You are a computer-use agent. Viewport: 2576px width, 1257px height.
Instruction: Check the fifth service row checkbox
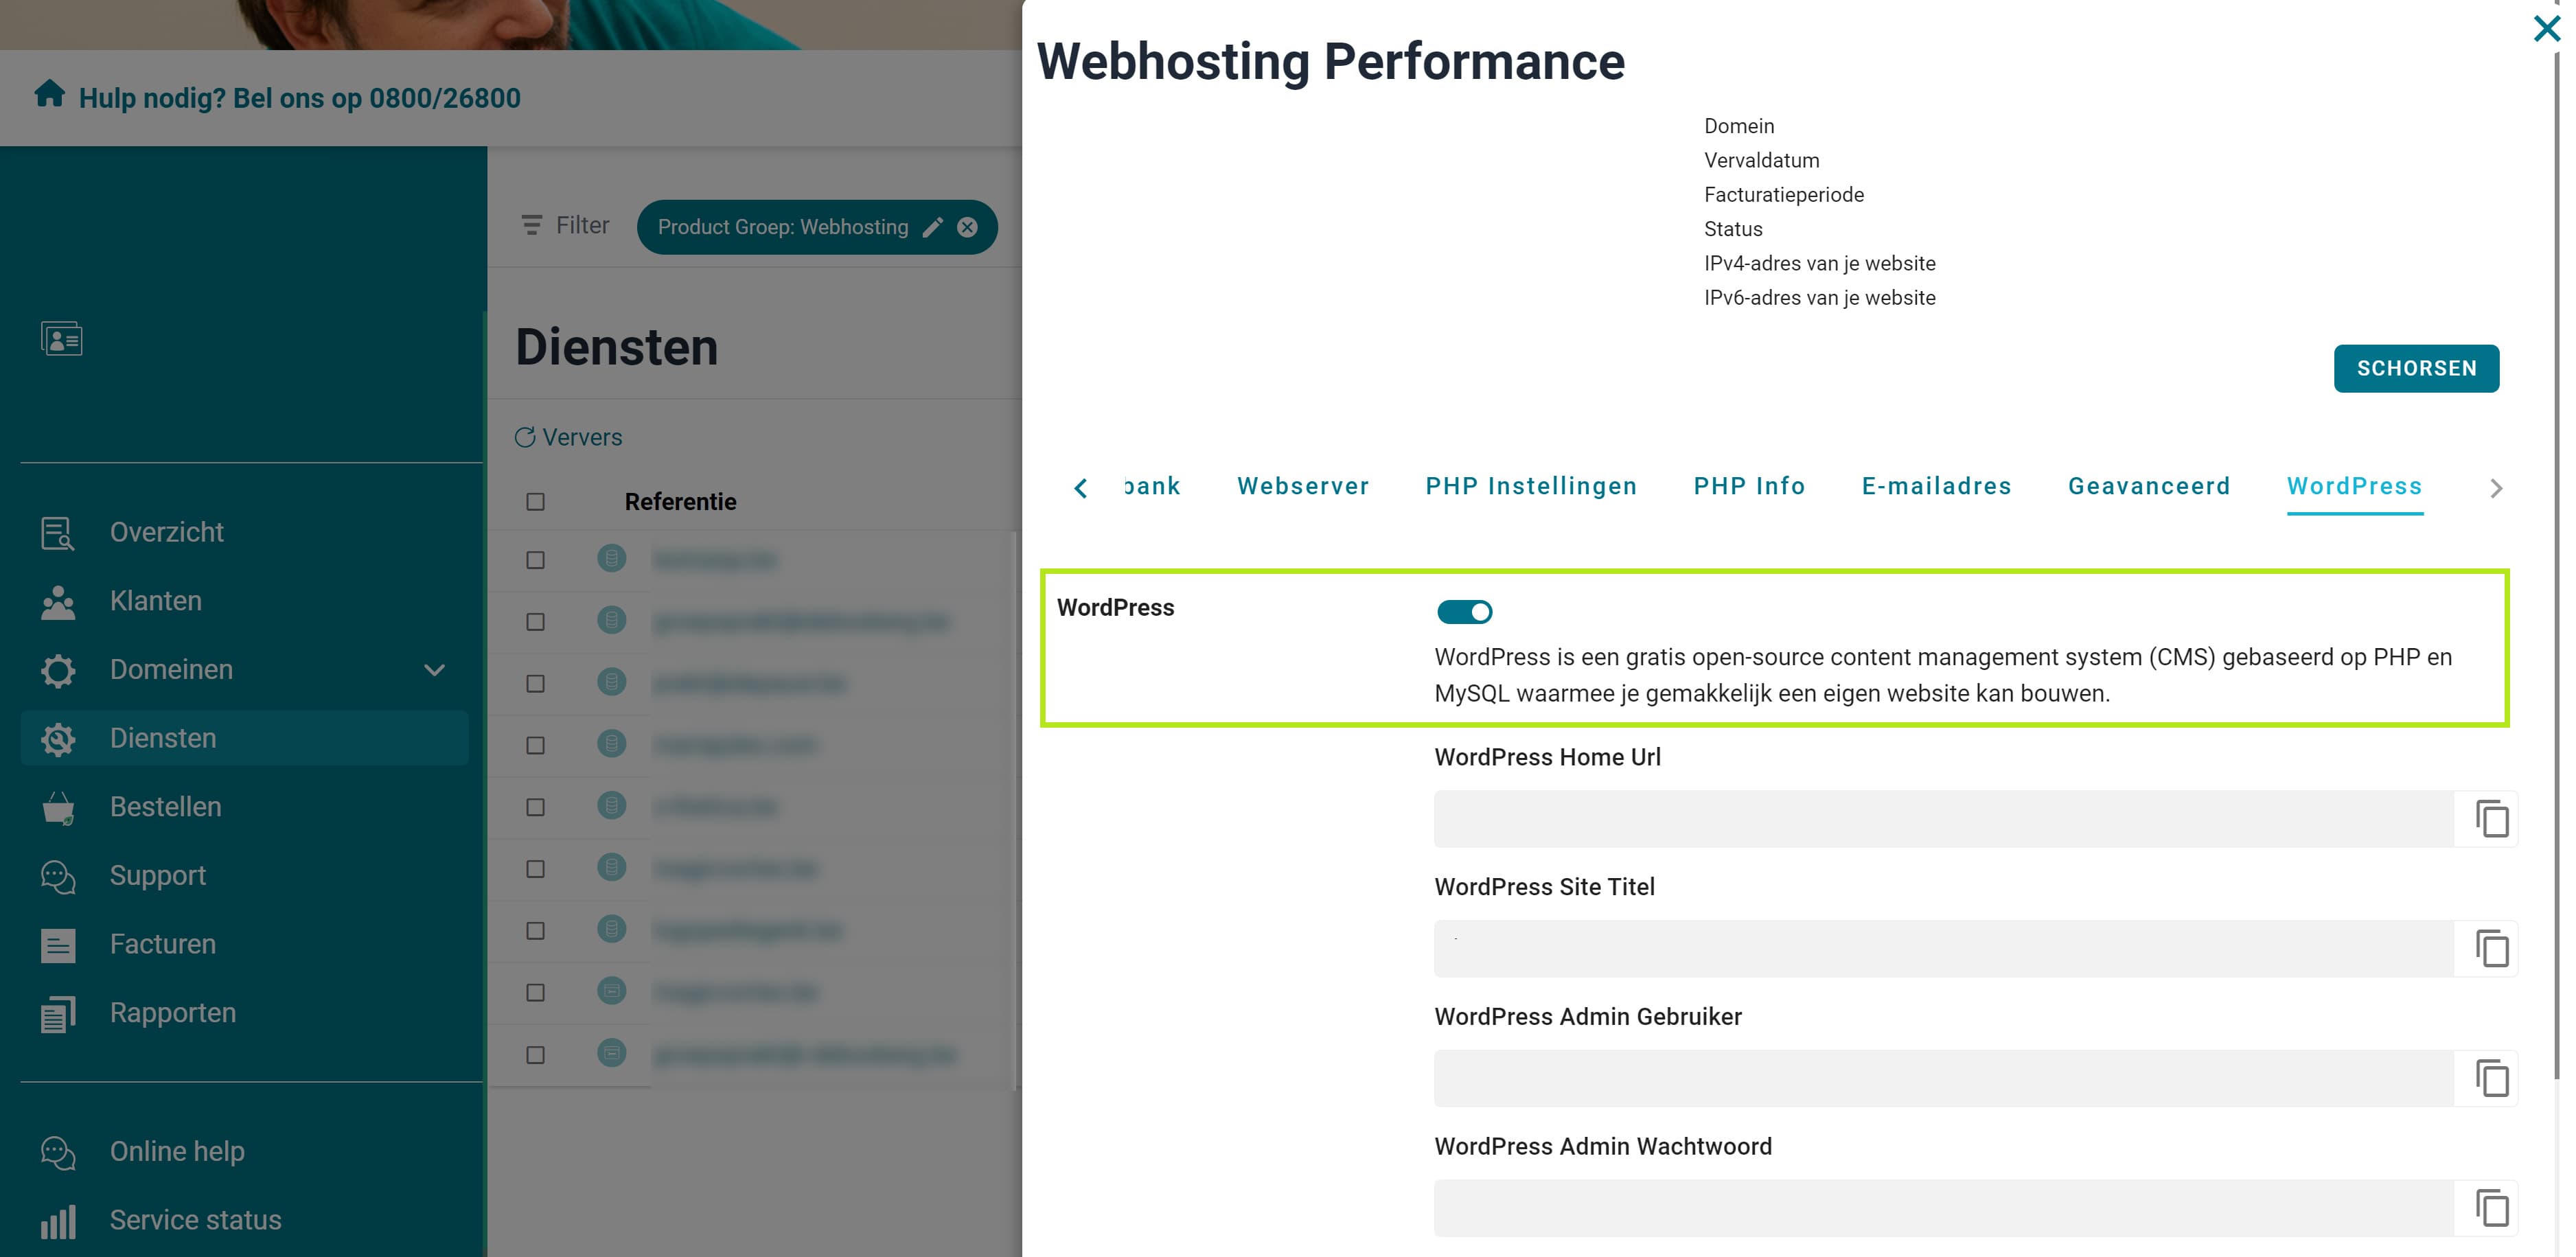(x=536, y=807)
